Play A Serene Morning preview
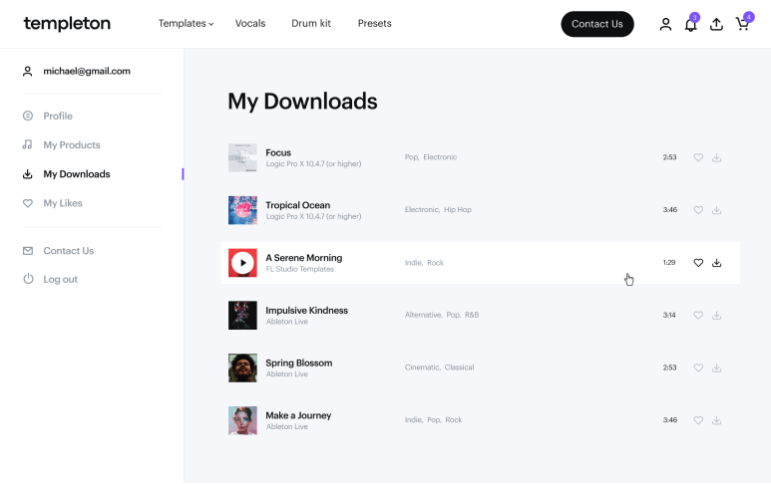The width and height of the screenshot is (771, 484). [x=242, y=263]
